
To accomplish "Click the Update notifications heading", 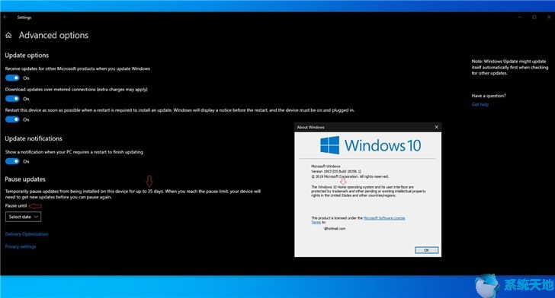I will tap(34, 139).
